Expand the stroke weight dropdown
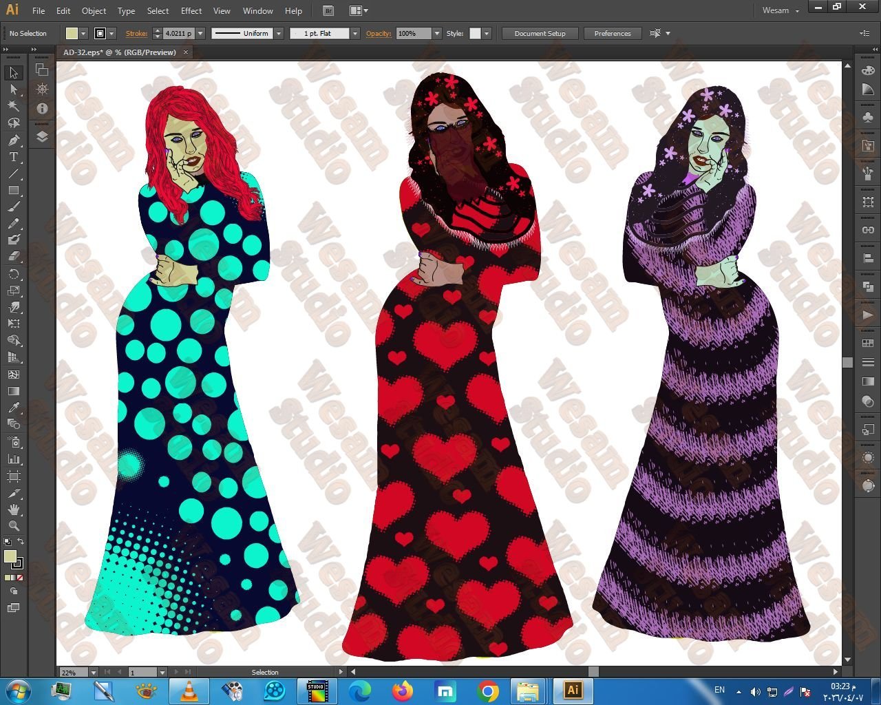Screen dimensions: 881x705 point(200,33)
